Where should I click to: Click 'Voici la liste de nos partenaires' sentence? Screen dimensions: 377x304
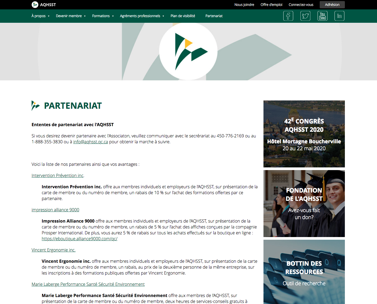click(85, 164)
